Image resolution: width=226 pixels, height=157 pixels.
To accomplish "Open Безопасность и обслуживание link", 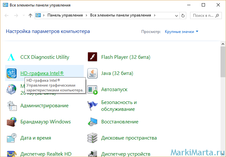I will 119,106.
